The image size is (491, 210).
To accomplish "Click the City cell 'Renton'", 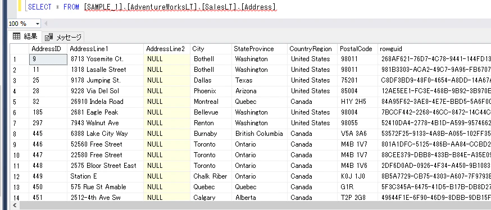I will [211, 123].
